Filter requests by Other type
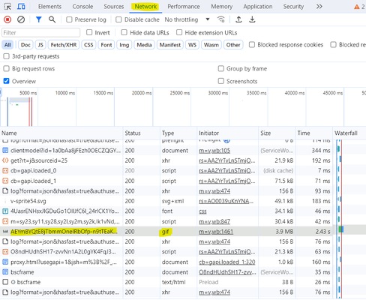 (233, 45)
